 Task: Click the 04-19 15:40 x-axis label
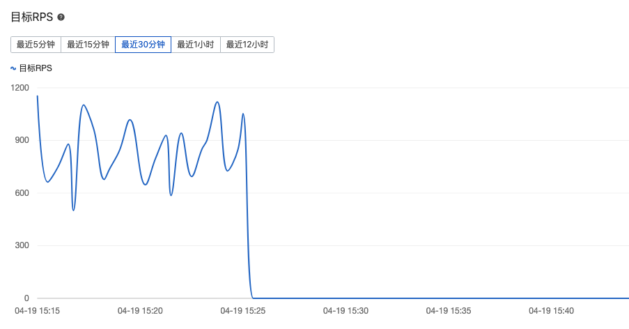[x=551, y=311]
